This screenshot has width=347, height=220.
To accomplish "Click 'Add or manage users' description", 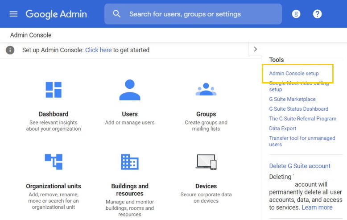I will click(130, 123).
